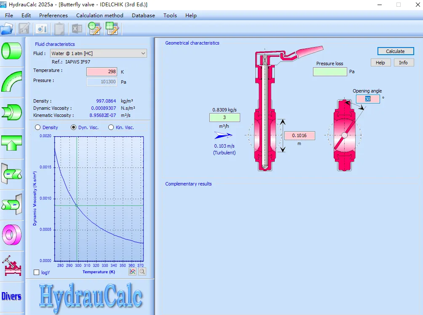Select the Kin. Visc. radio button

tap(111, 127)
